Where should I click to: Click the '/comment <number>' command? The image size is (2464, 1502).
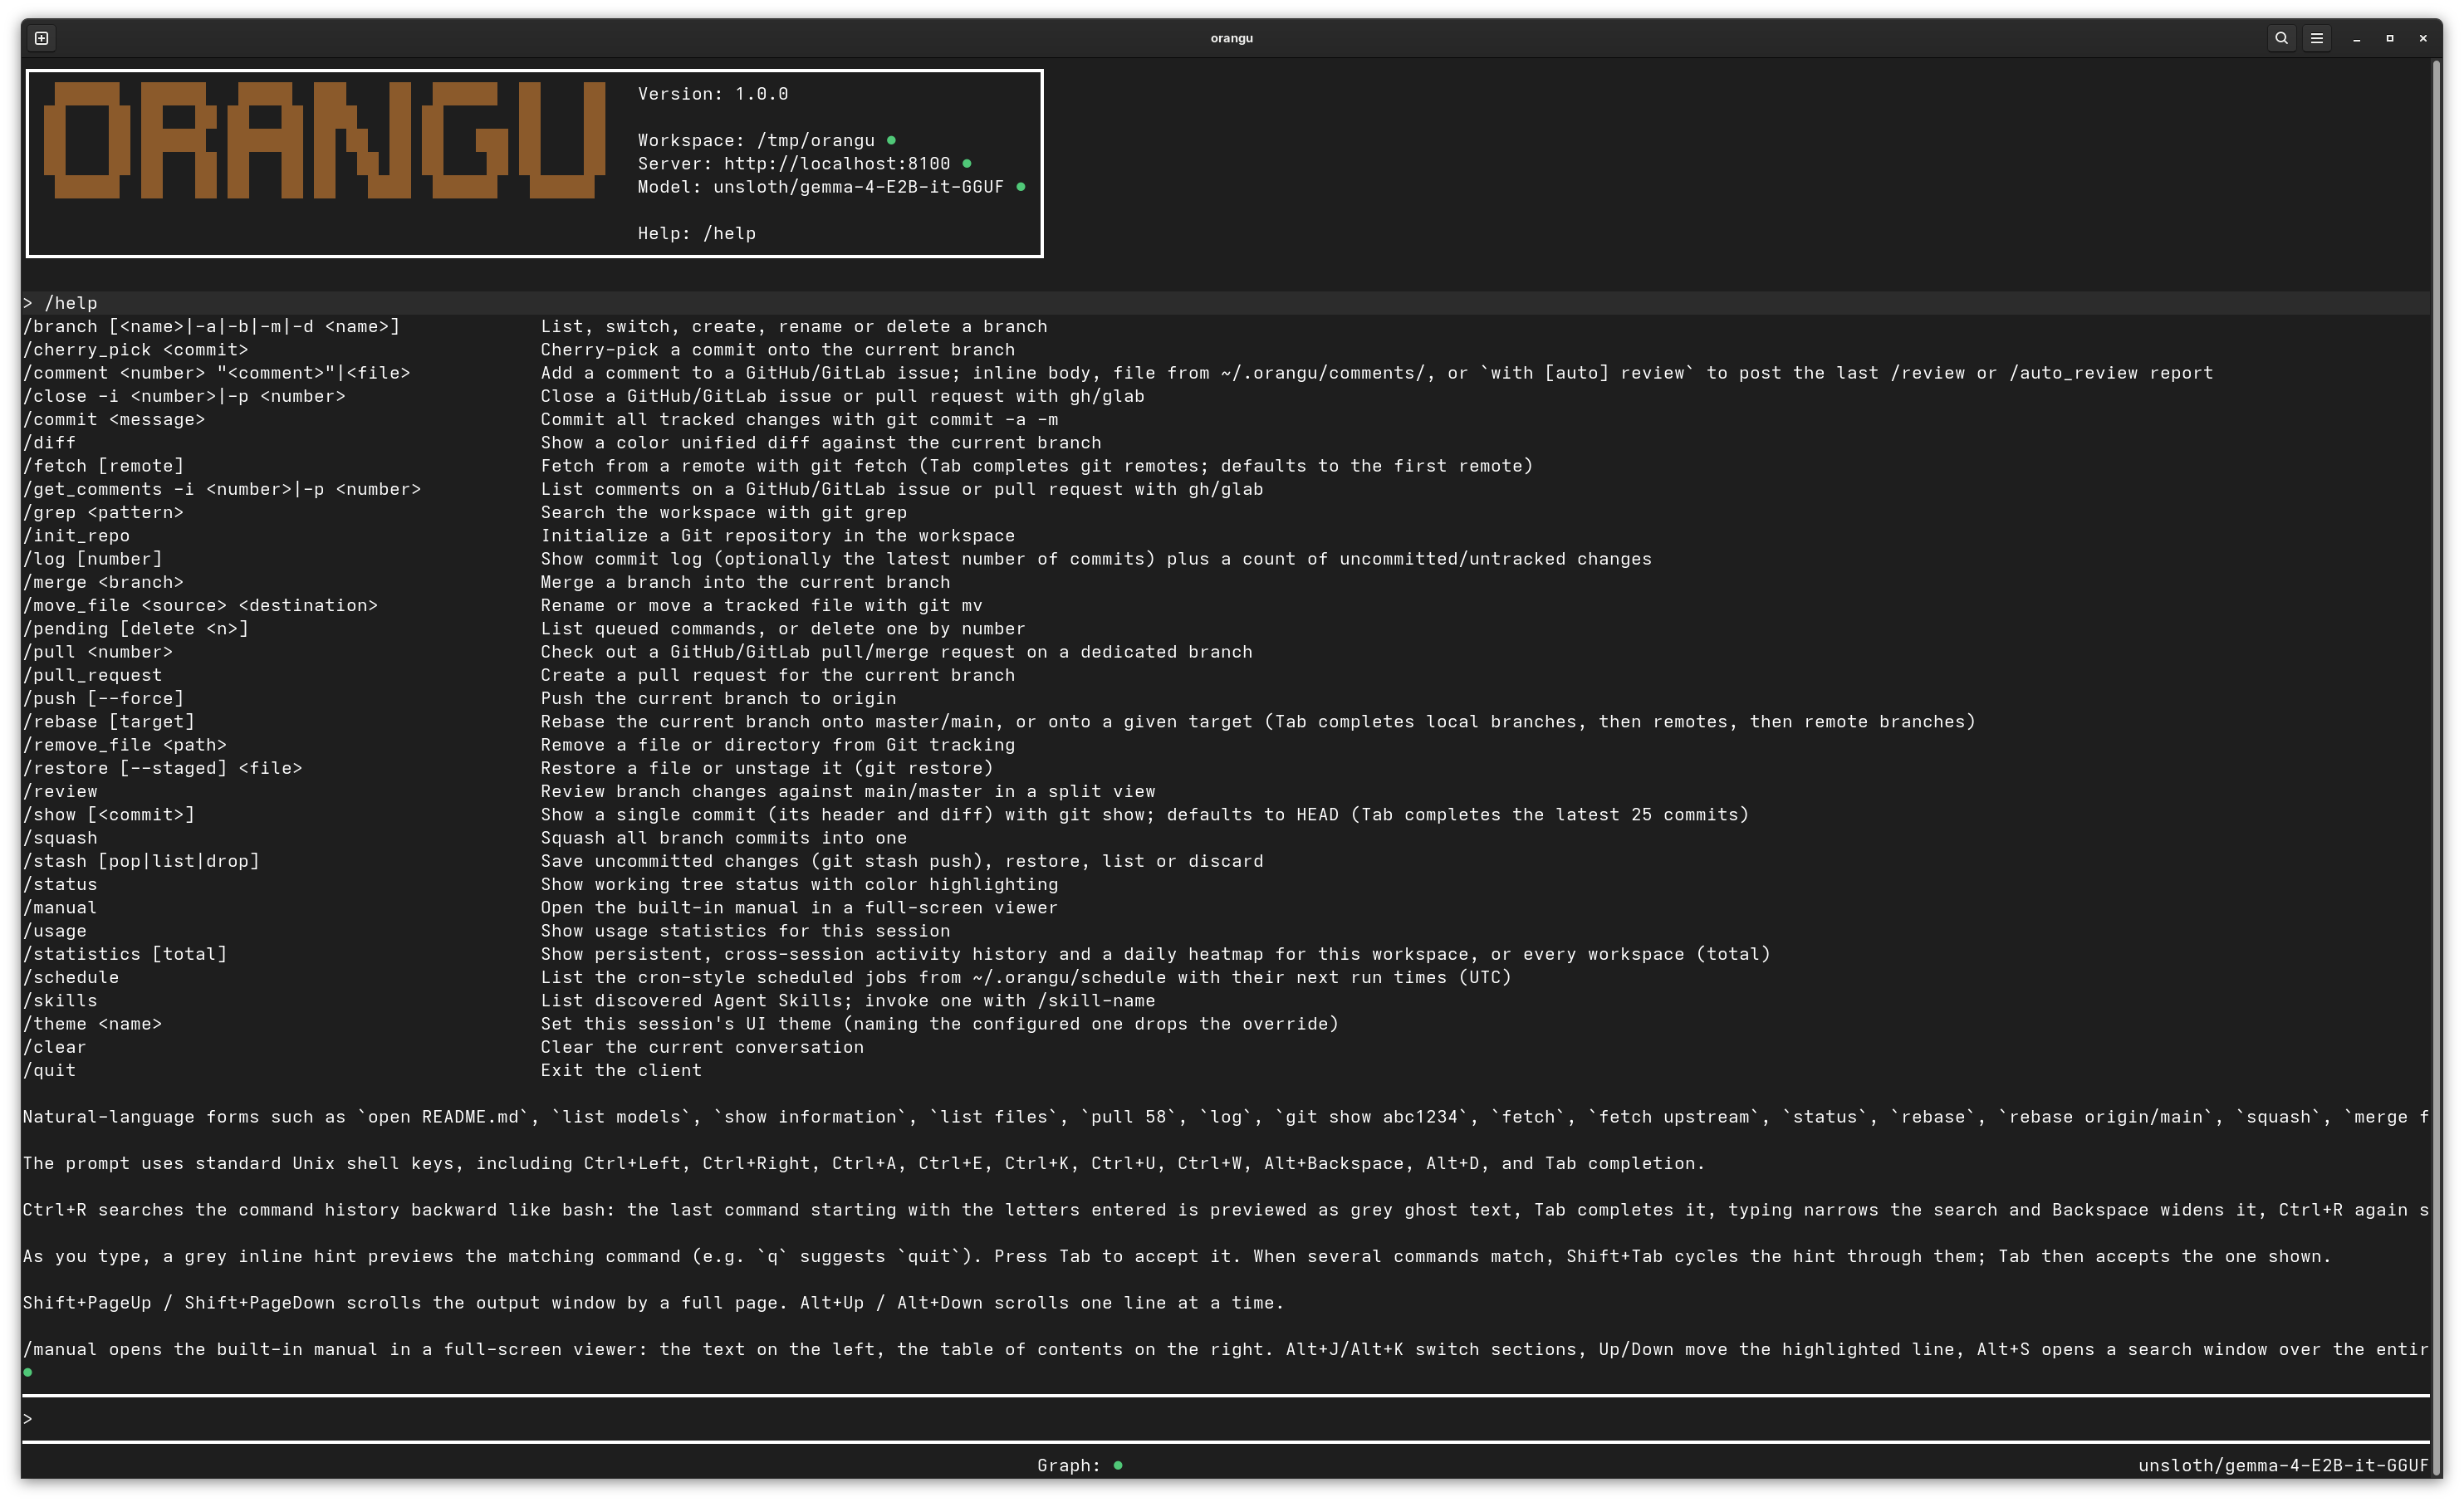pos(216,373)
